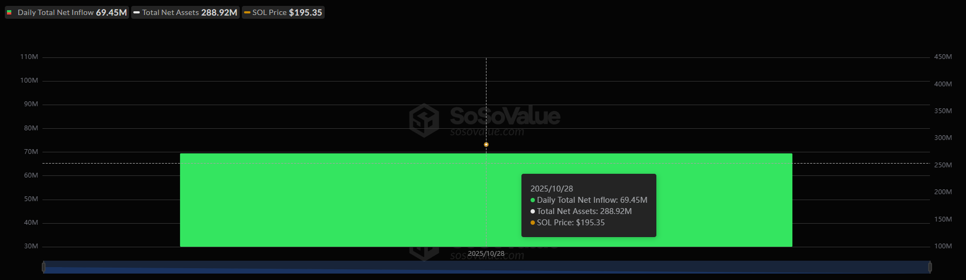Click the white dot in the tooltip
966x280 pixels.
533,211
